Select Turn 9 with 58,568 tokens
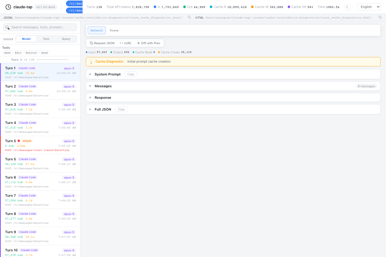386x257 pixels. [40, 236]
